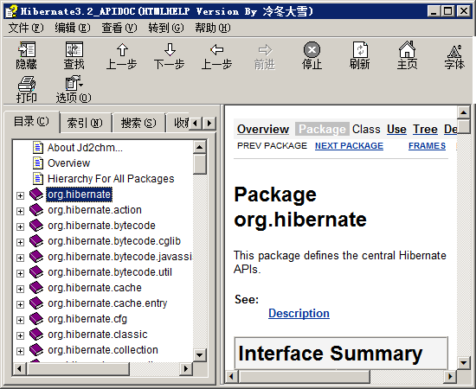Click the org.hibernate.bytecode book icon

[36, 226]
